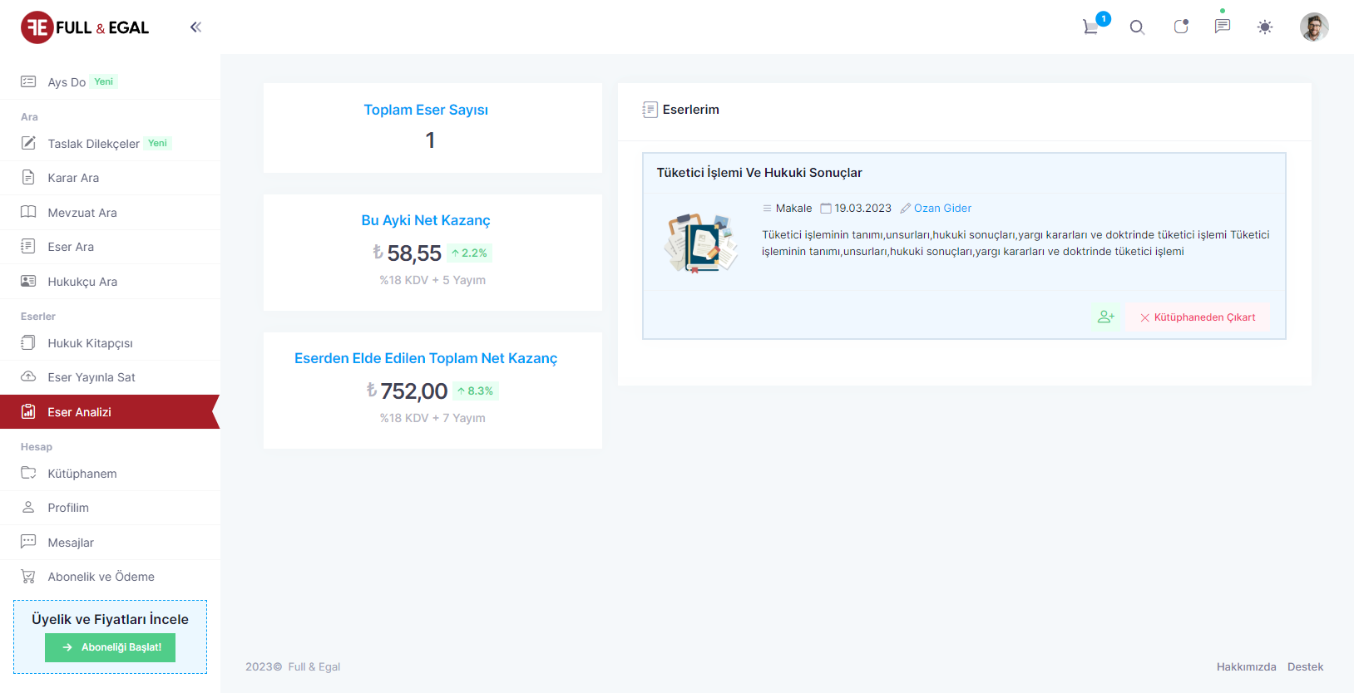Open Ozan Gider author link
This screenshot has height=693, width=1354.
click(942, 209)
